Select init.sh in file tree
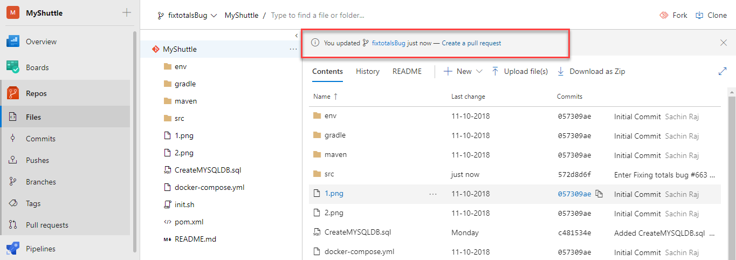This screenshot has width=736, height=260. pos(184,204)
